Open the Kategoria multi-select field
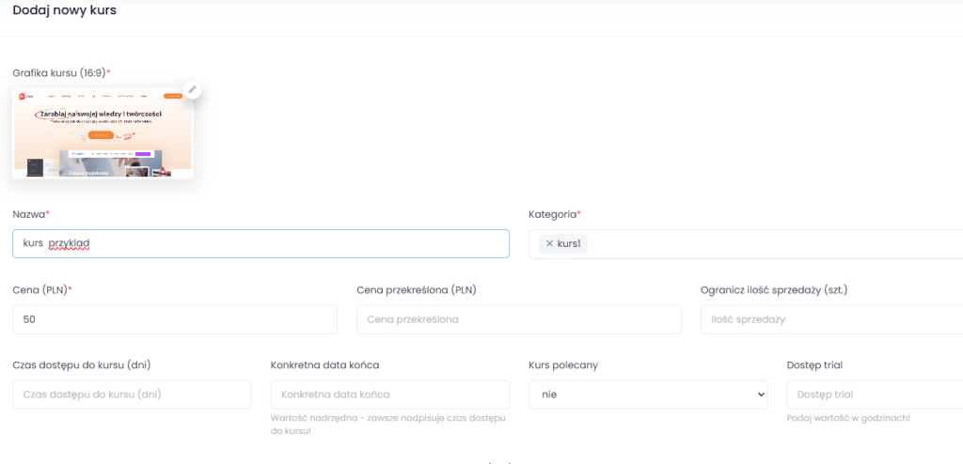The image size is (963, 464). (x=771, y=244)
